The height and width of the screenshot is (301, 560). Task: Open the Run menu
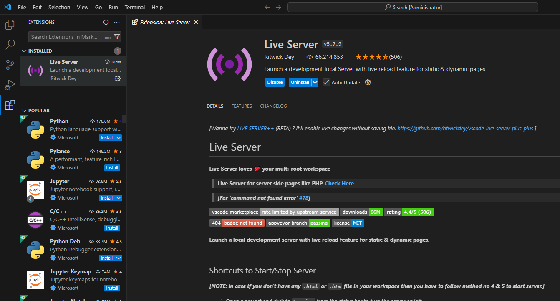[x=113, y=7]
